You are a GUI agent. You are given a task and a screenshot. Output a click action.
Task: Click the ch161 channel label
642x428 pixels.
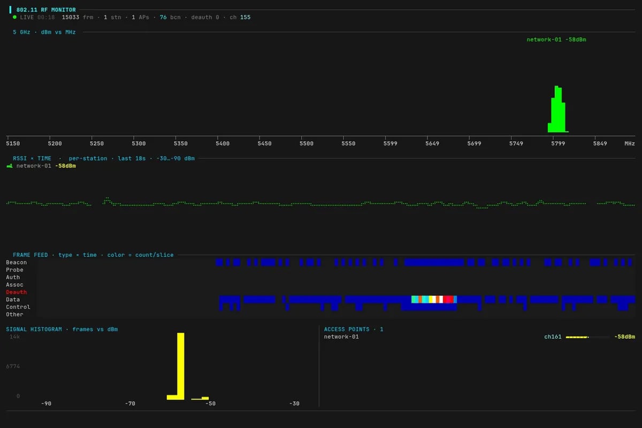(553, 337)
